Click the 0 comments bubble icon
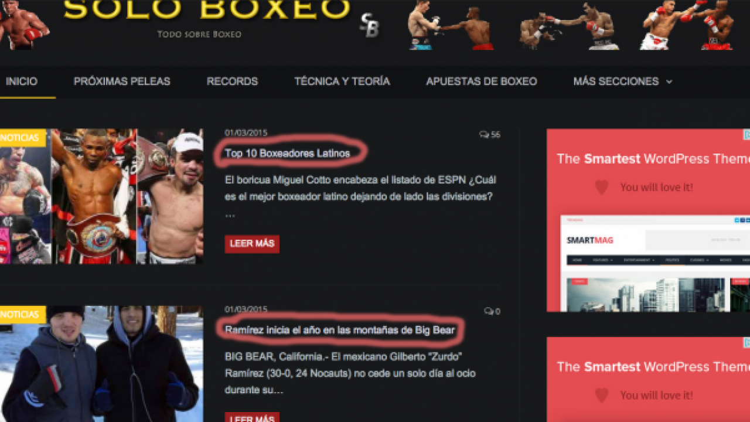Viewport: 750px width, 422px height. coord(489,311)
